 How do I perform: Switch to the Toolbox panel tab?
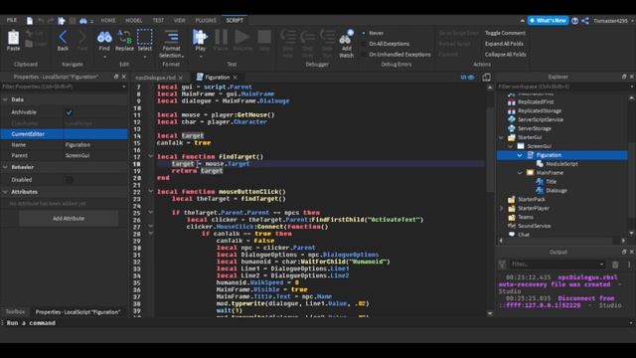[x=15, y=311]
